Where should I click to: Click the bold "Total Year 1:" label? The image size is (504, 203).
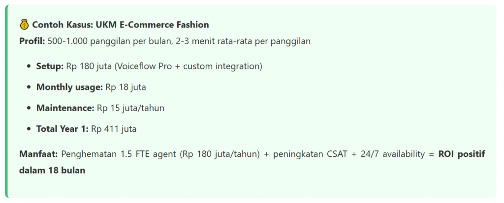(x=62, y=129)
